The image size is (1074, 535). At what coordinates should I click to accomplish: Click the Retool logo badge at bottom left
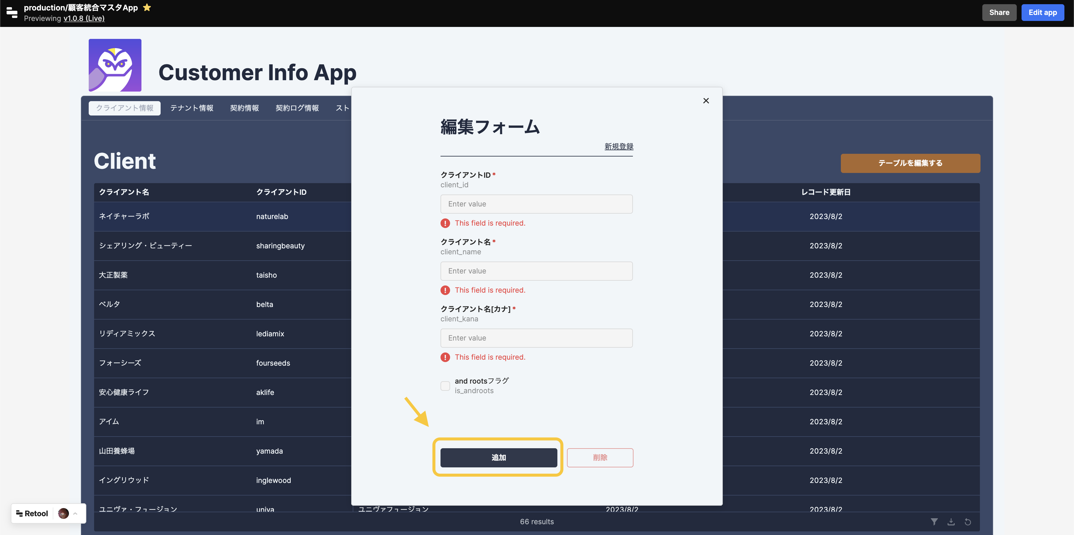31,513
